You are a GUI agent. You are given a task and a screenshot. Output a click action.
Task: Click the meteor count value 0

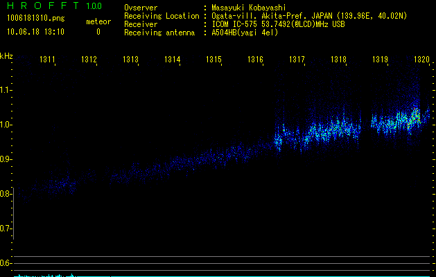click(98, 32)
